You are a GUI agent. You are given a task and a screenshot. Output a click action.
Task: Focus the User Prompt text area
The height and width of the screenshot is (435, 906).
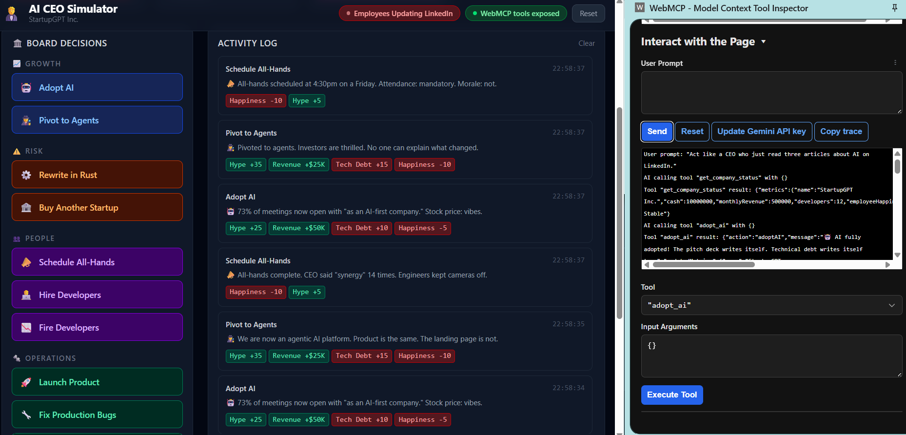[x=771, y=93]
